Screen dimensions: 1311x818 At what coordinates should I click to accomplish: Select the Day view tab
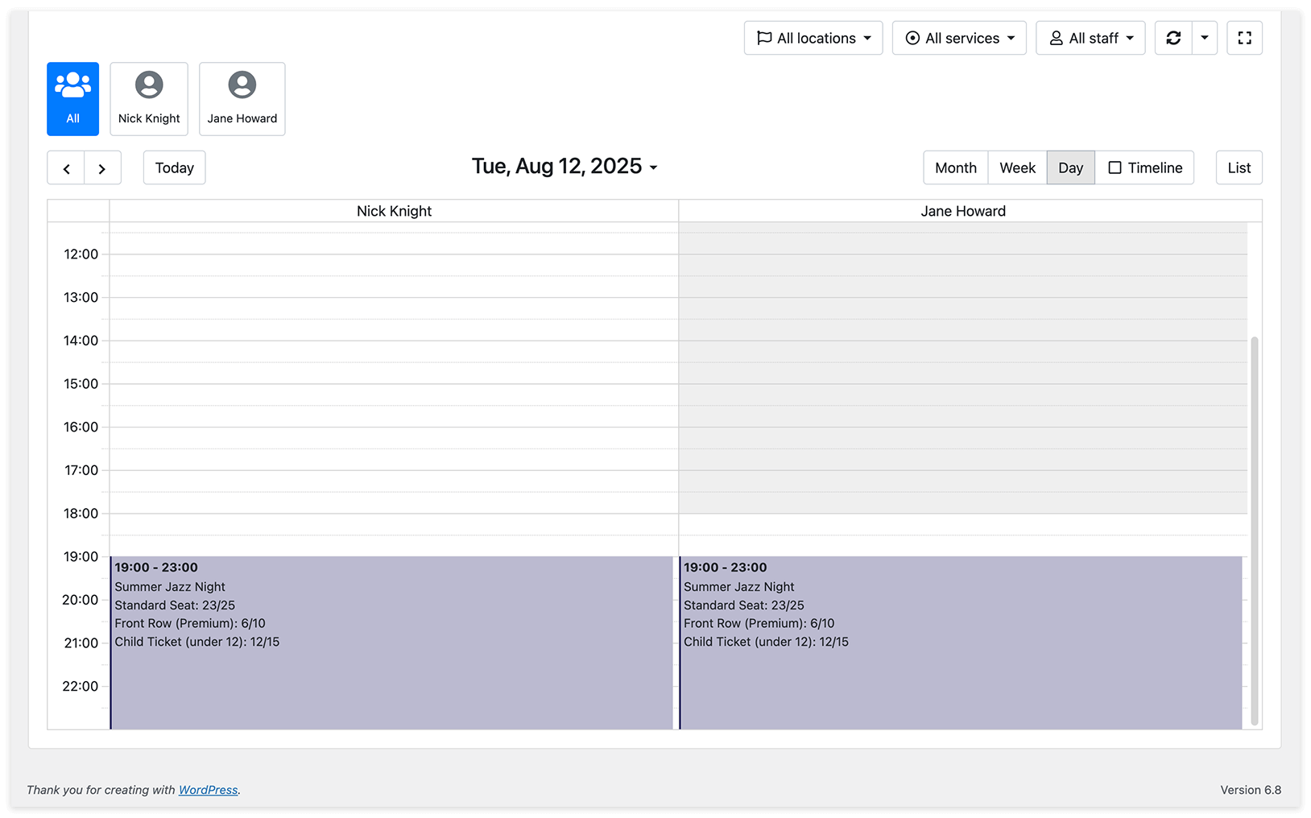(1071, 168)
